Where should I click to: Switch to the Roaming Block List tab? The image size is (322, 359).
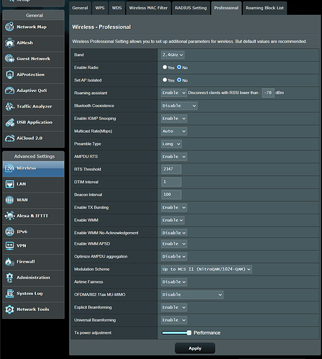(x=264, y=8)
